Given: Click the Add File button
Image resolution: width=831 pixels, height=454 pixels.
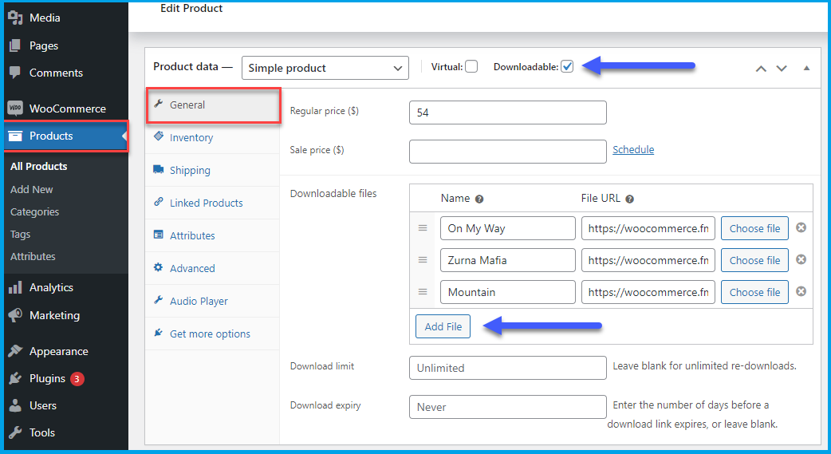Looking at the screenshot, I should pos(443,326).
